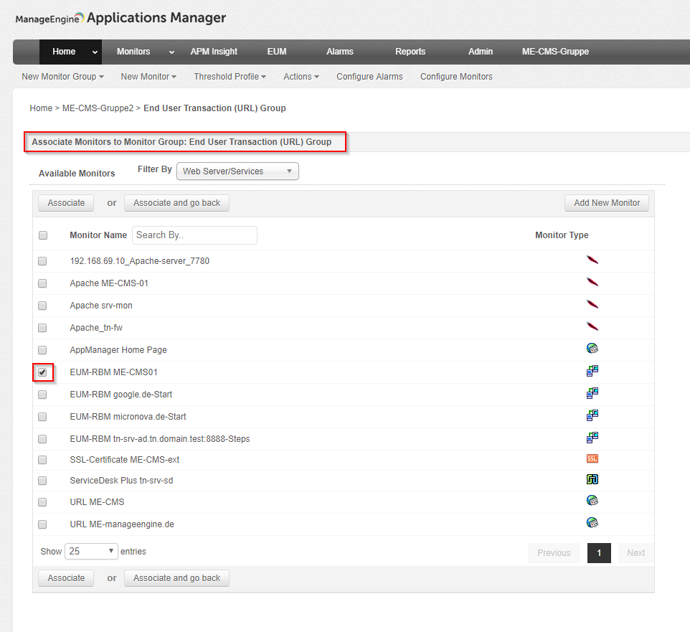Click the Monitor Type column header
This screenshot has width=690, height=632.
click(562, 235)
